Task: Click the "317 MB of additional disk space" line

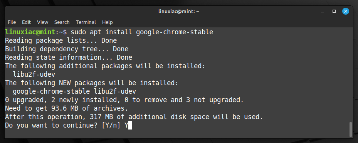Action: [134, 117]
